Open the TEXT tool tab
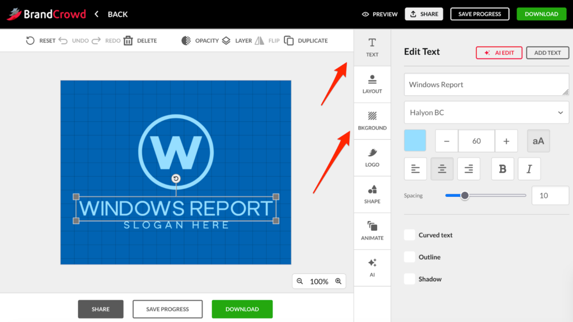The width and height of the screenshot is (573, 322). 372,48
